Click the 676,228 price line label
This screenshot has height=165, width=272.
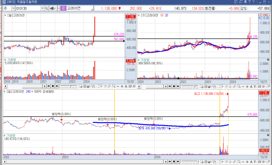coord(119,34)
